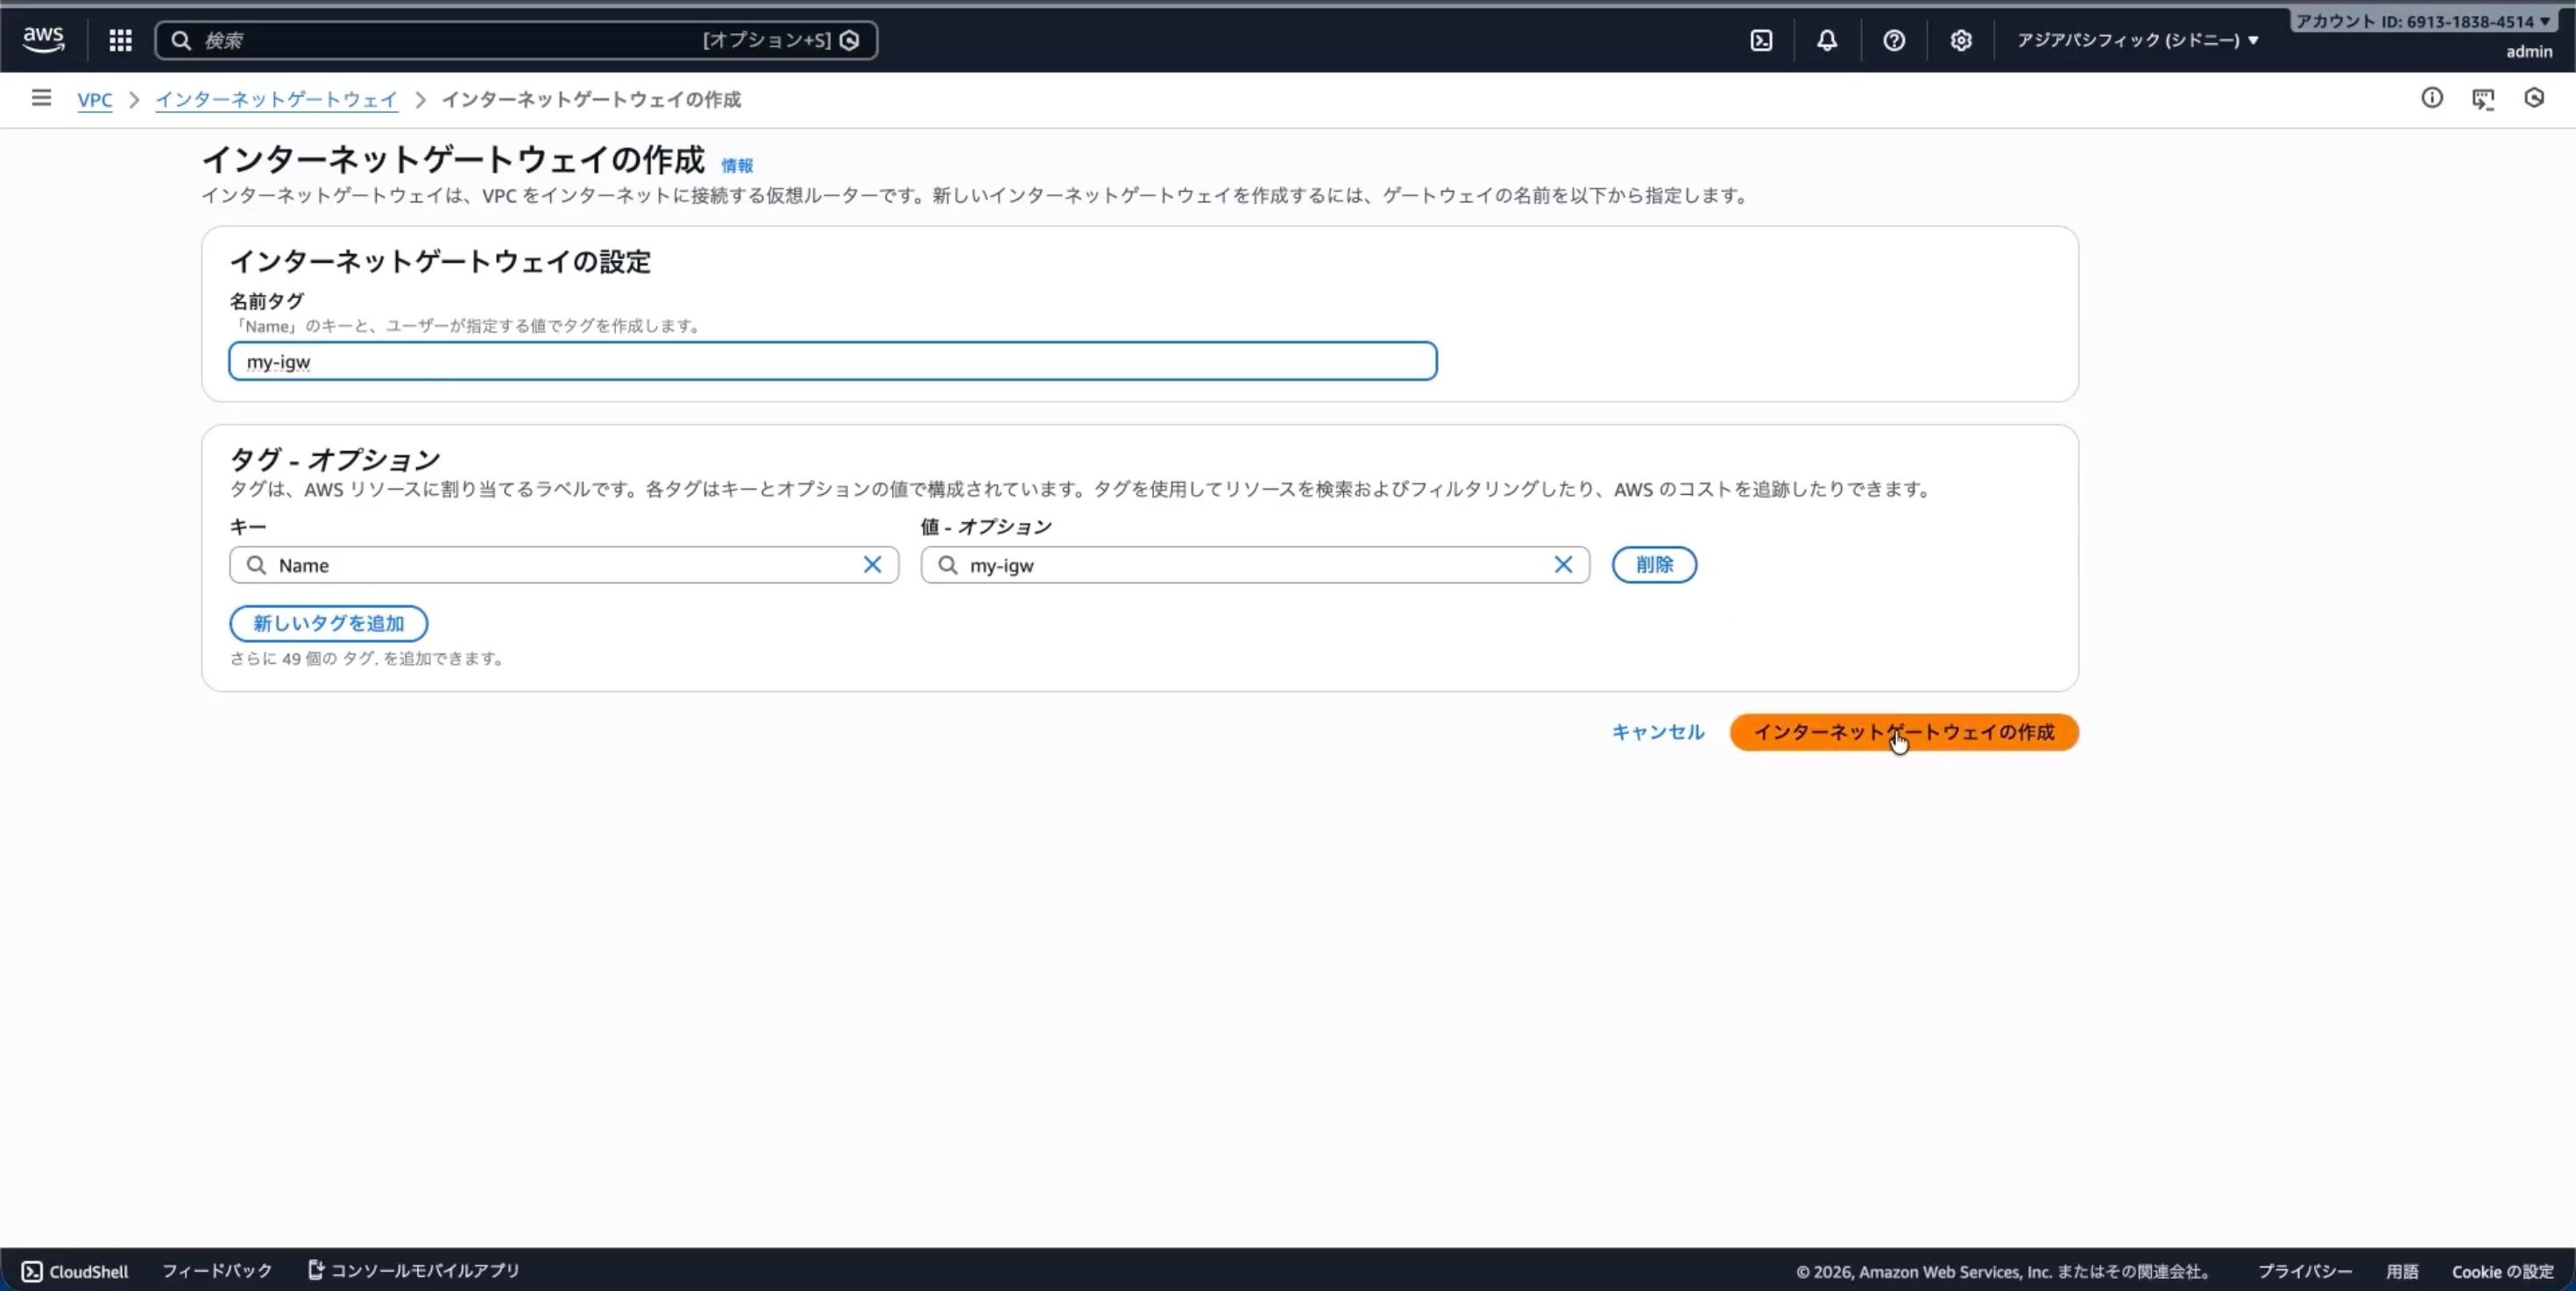Click the 名前タグ input containing my-igw
Screen dimensions: 2576x1291
(833, 361)
